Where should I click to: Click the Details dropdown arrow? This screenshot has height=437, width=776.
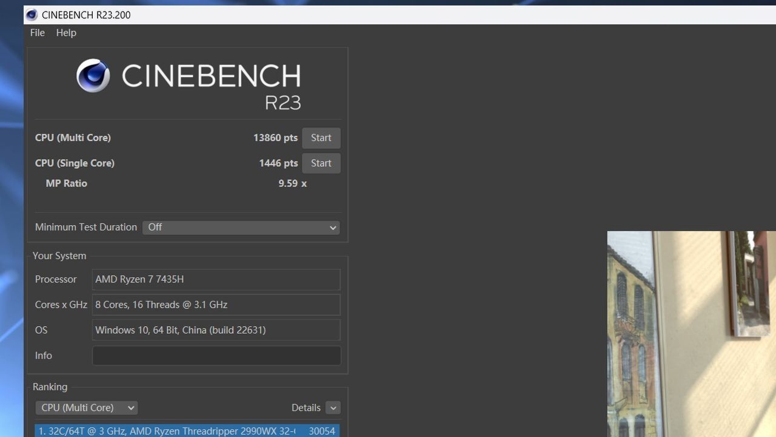point(333,408)
